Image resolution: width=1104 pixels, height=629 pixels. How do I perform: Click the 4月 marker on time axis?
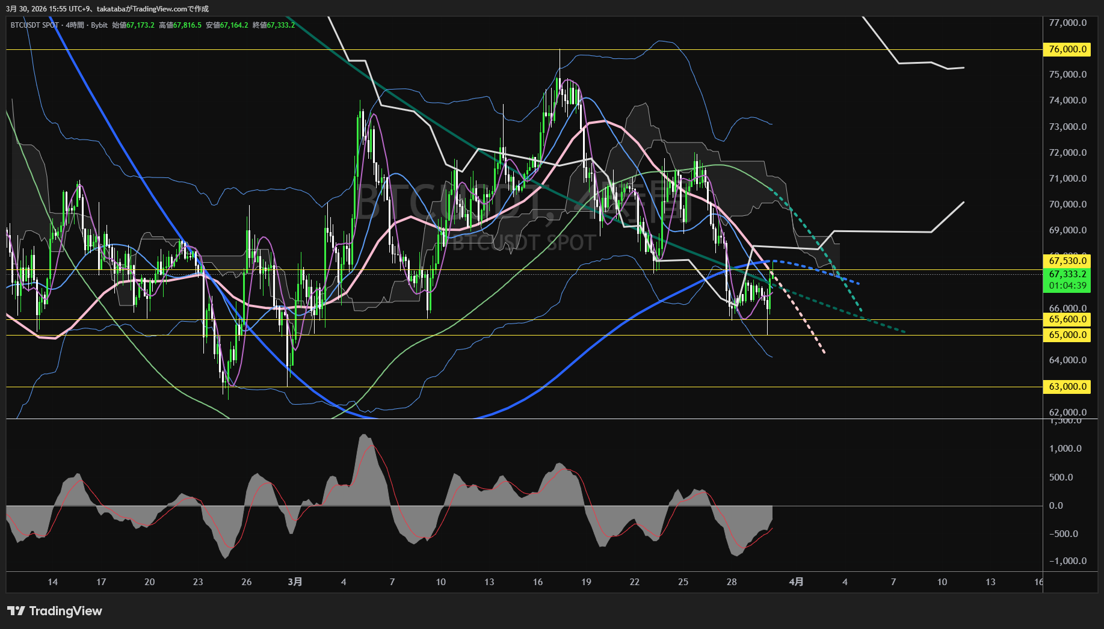[x=796, y=582]
